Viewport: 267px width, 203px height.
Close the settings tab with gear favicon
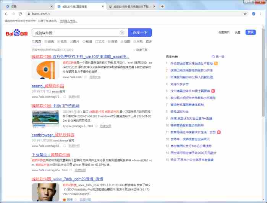click(52, 6)
